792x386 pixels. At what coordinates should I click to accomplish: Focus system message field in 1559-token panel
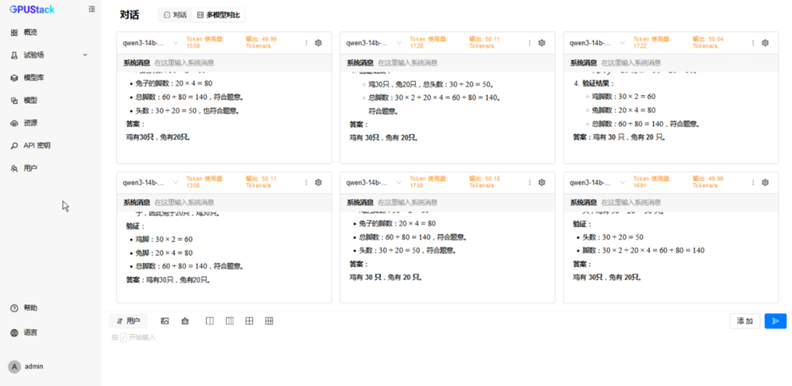coord(224,63)
